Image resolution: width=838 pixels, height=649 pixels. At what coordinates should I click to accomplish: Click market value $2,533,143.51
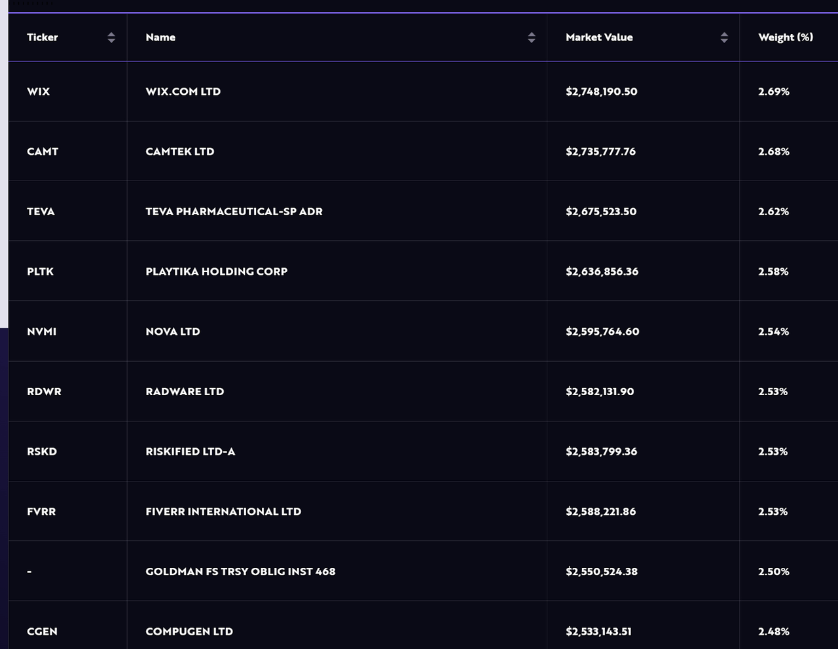click(598, 631)
